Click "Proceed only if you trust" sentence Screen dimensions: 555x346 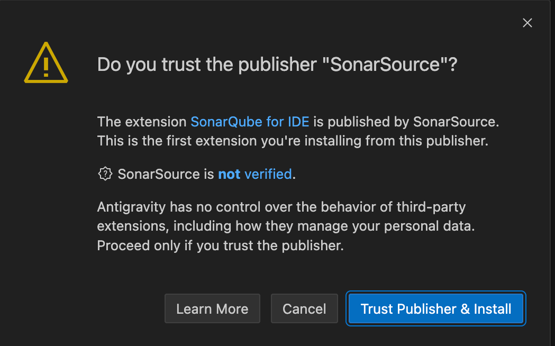pos(220,246)
